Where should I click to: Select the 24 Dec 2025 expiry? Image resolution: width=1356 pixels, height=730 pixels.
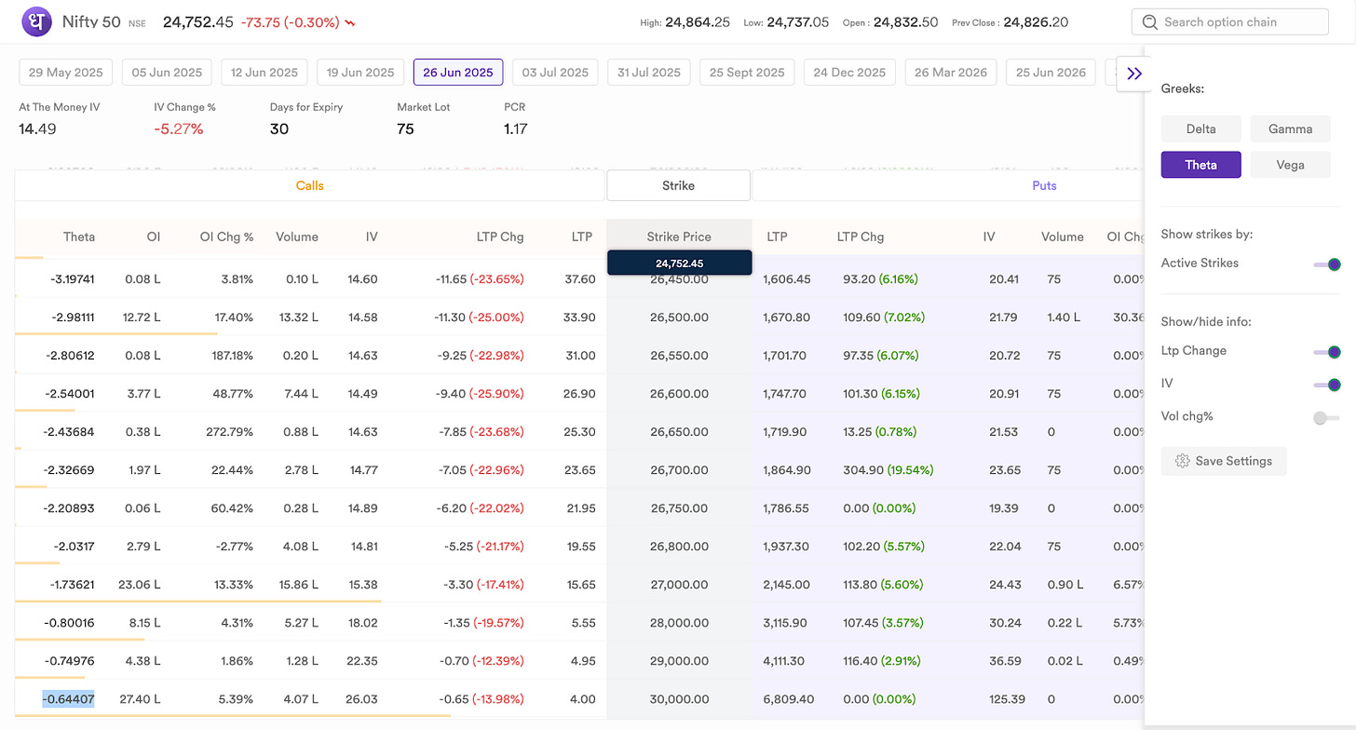coord(849,73)
